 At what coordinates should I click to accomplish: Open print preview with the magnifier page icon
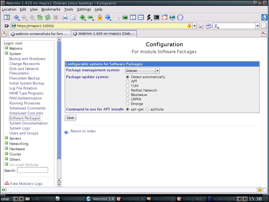pyautogui.click(x=73, y=17)
